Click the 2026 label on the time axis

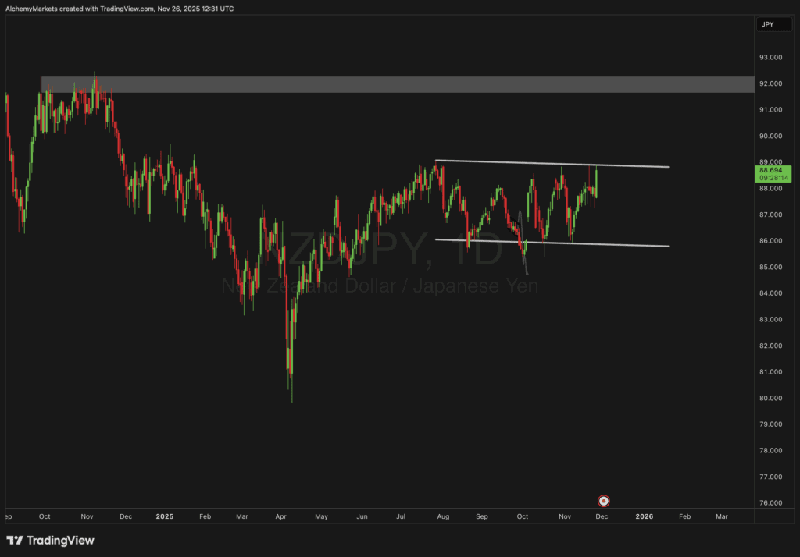(x=645, y=516)
